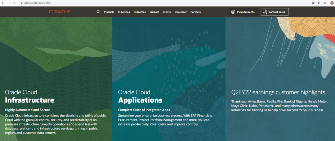Open the Partners menu
The image size is (335, 141).
[195, 12]
